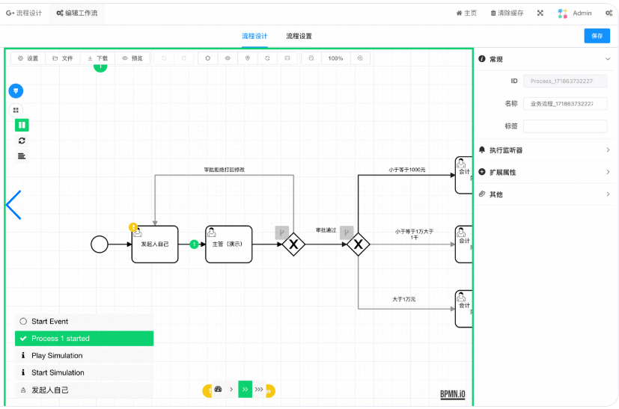Click the zoom in magnifier icon
619x409 pixels.
tap(360, 58)
